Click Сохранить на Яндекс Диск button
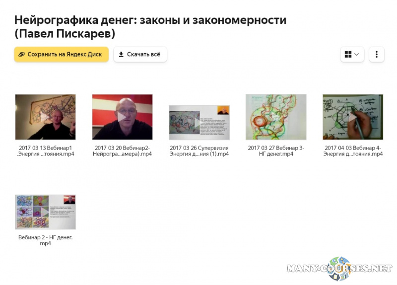This screenshot has width=397, height=285. tap(61, 55)
